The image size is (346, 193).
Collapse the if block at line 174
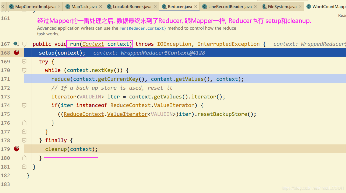(x=24, y=105)
